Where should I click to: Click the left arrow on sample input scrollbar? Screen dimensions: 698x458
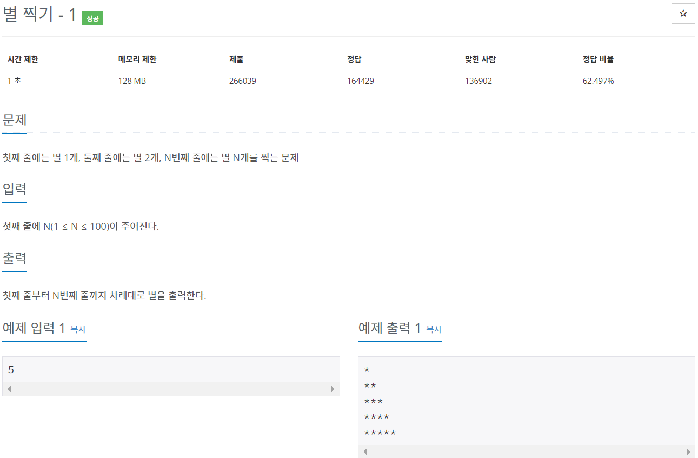coord(9,388)
